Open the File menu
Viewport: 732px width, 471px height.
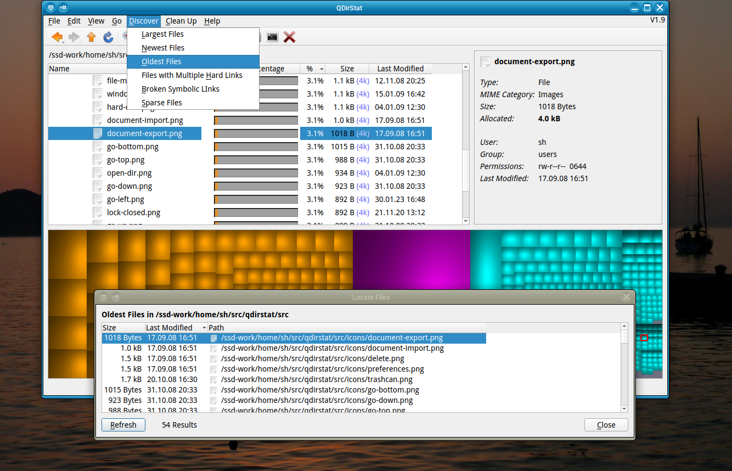54,21
